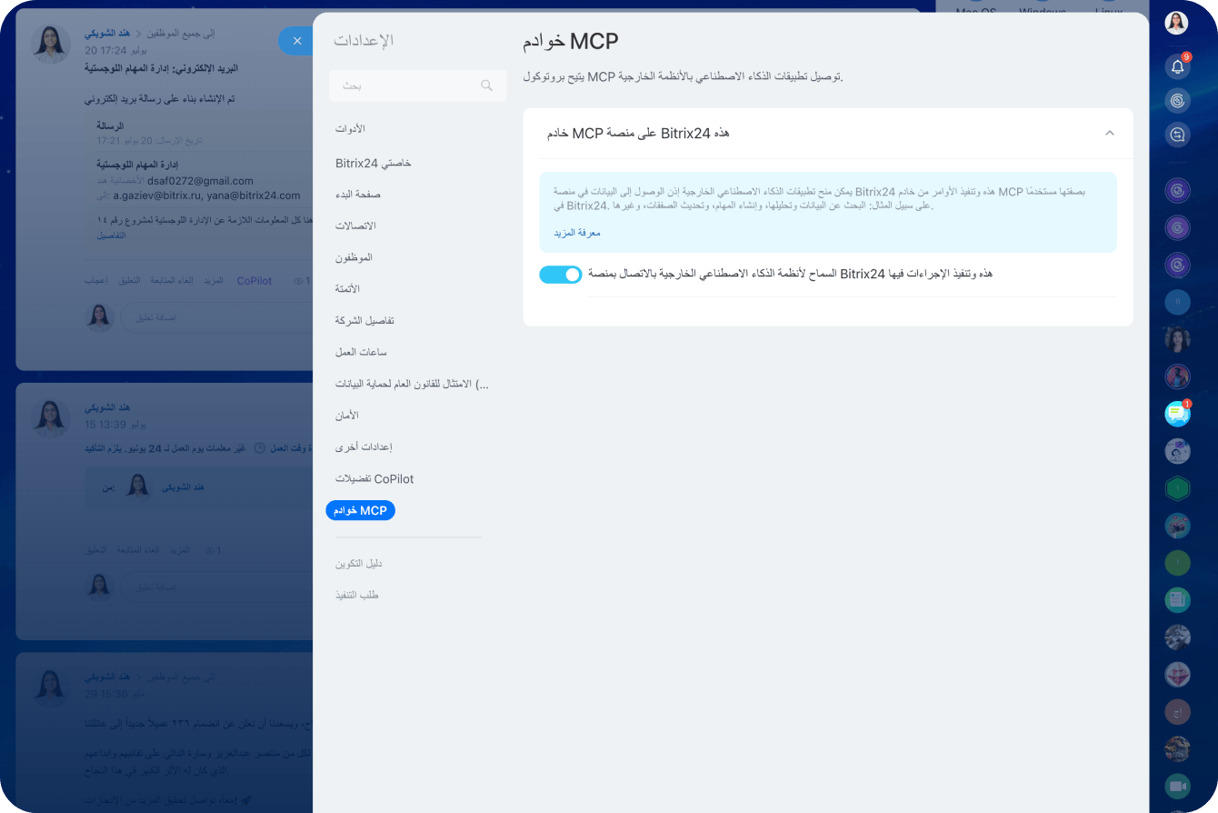Open the تفضيلات CoPilot settings section
Viewport: 1218px width, 813px height.
(x=374, y=478)
